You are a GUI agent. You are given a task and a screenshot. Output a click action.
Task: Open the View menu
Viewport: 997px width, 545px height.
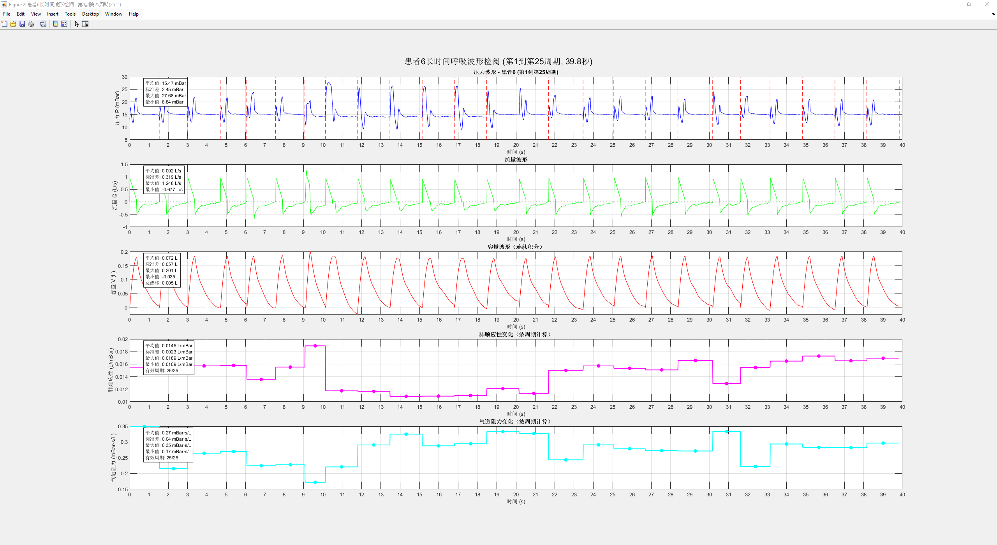tap(36, 14)
